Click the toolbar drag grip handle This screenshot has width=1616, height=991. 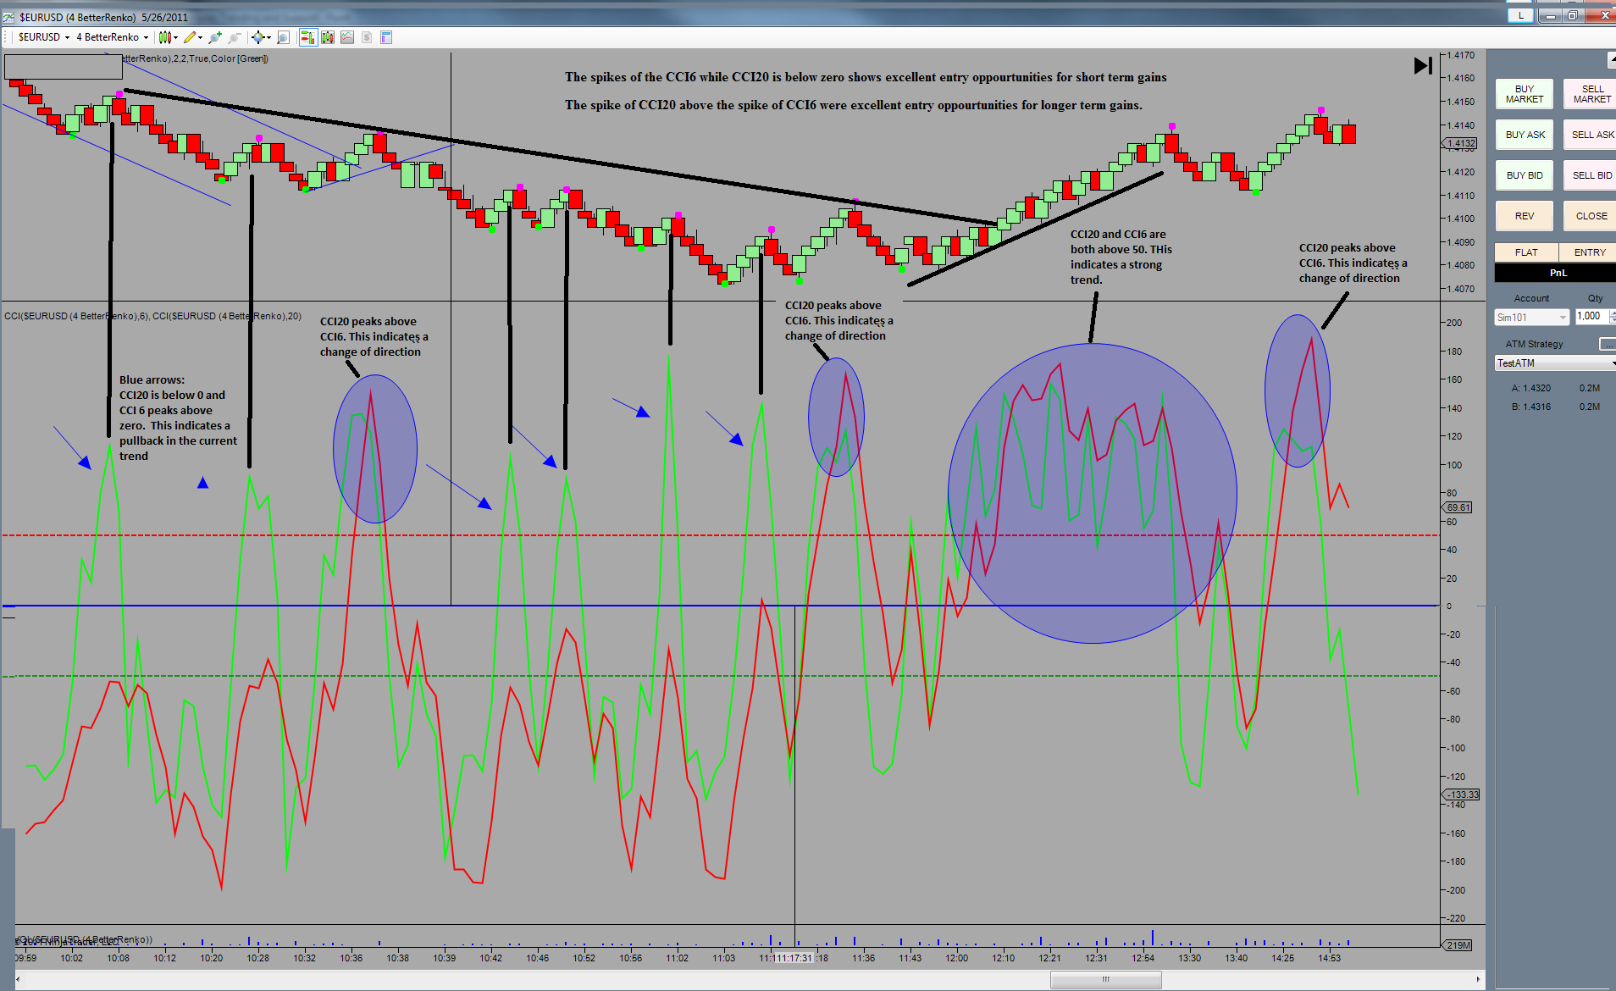click(x=7, y=37)
